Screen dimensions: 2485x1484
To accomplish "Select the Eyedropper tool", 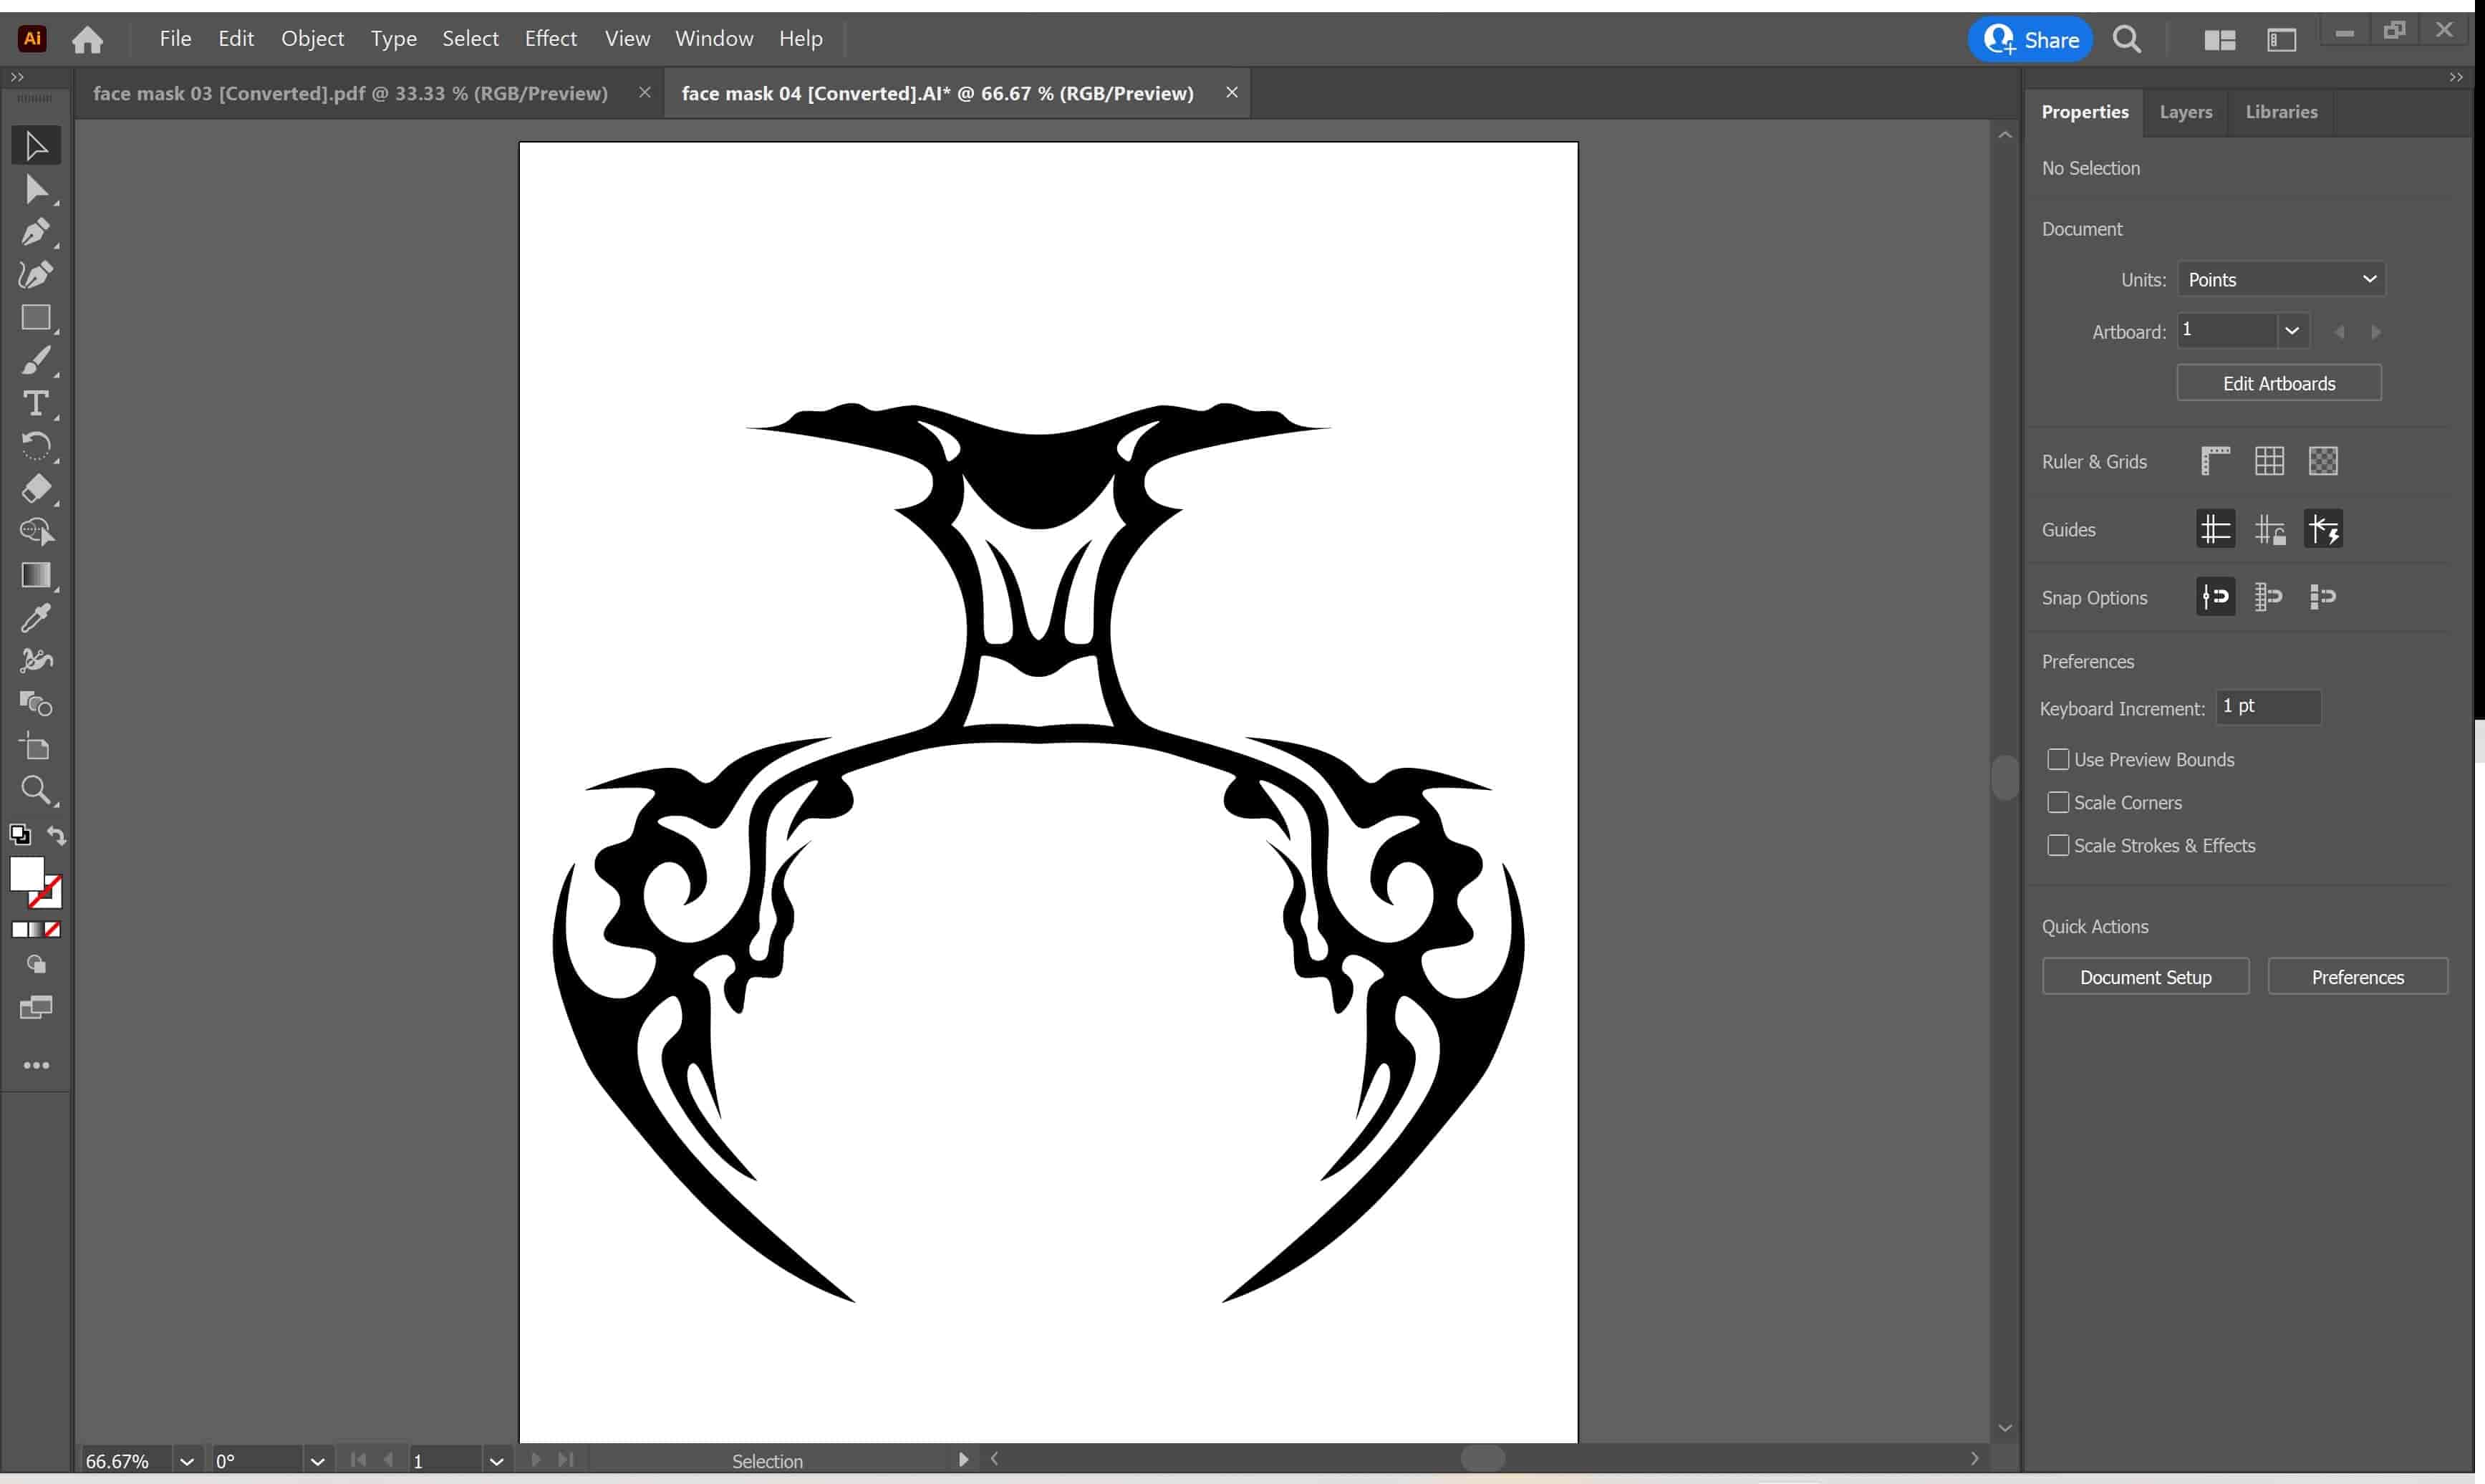I will point(36,618).
